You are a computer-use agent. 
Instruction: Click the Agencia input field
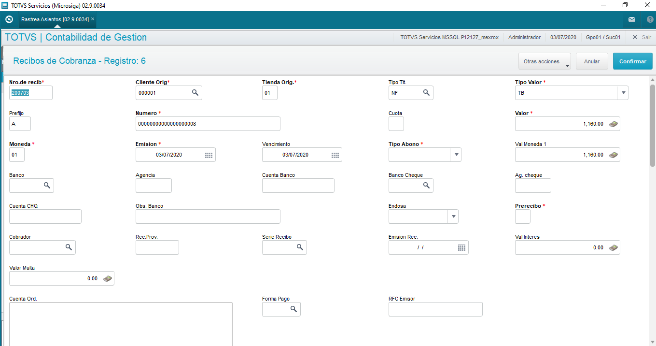point(154,186)
